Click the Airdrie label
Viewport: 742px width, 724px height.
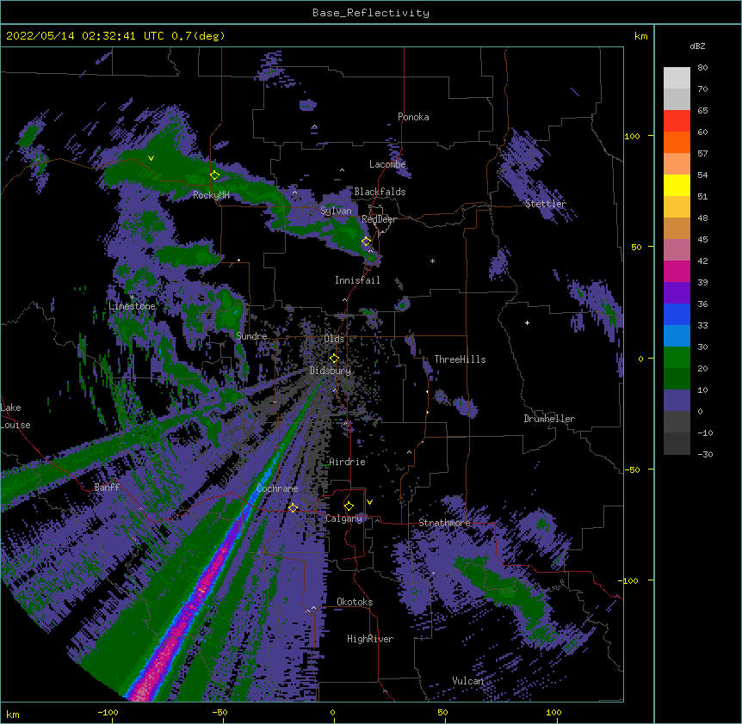[347, 462]
